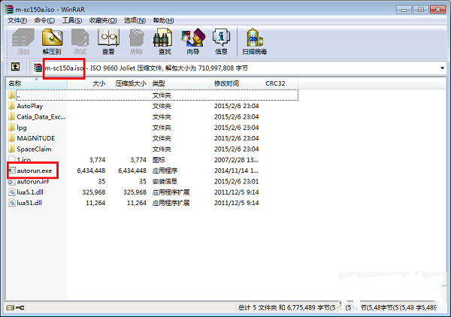The height and width of the screenshot is (317, 451).
Task: Click the 6,434,448 size value of autorun.exe
Action: click(x=91, y=171)
